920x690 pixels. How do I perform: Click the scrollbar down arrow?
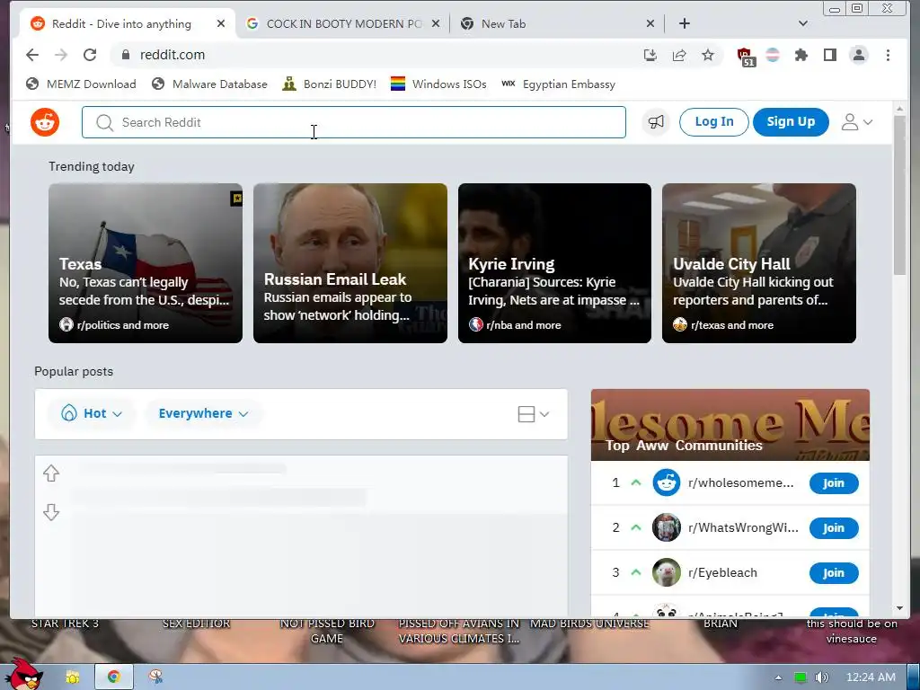point(899,609)
